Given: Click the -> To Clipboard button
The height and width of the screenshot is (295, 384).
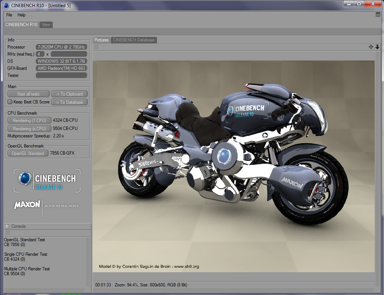Looking at the screenshot, I should pos(69,94).
